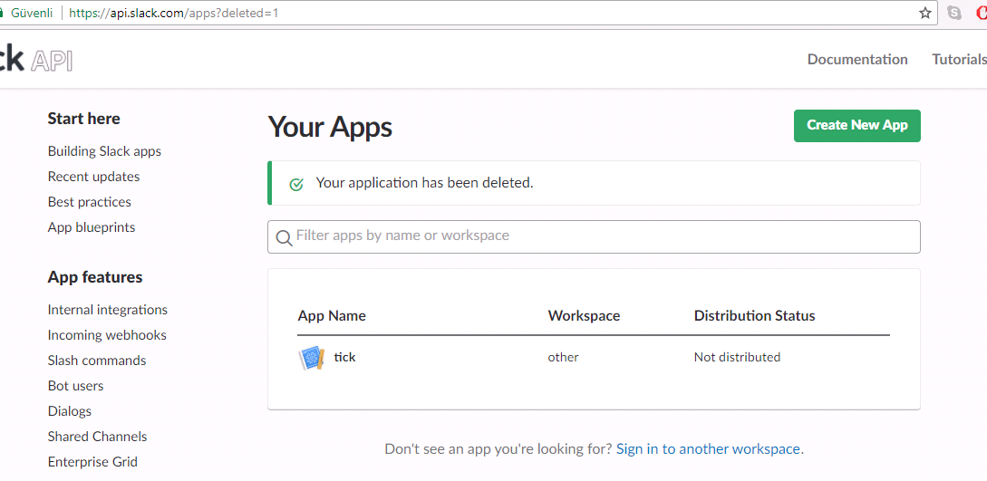Select Incoming webhooks in sidebar
Viewport: 987px width, 481px height.
(107, 335)
